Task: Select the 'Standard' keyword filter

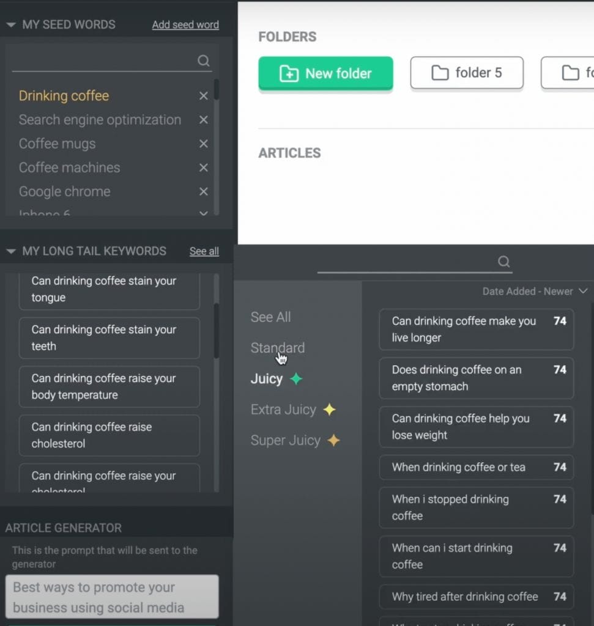Action: (277, 347)
